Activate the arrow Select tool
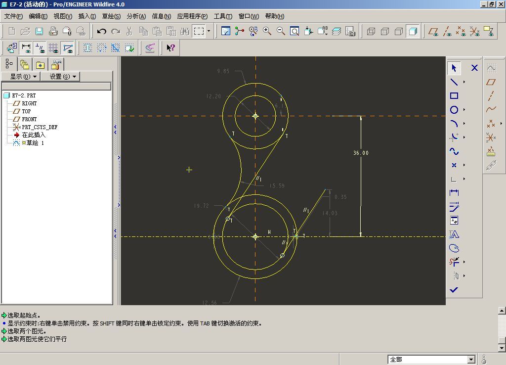506x365 pixels. (x=454, y=68)
